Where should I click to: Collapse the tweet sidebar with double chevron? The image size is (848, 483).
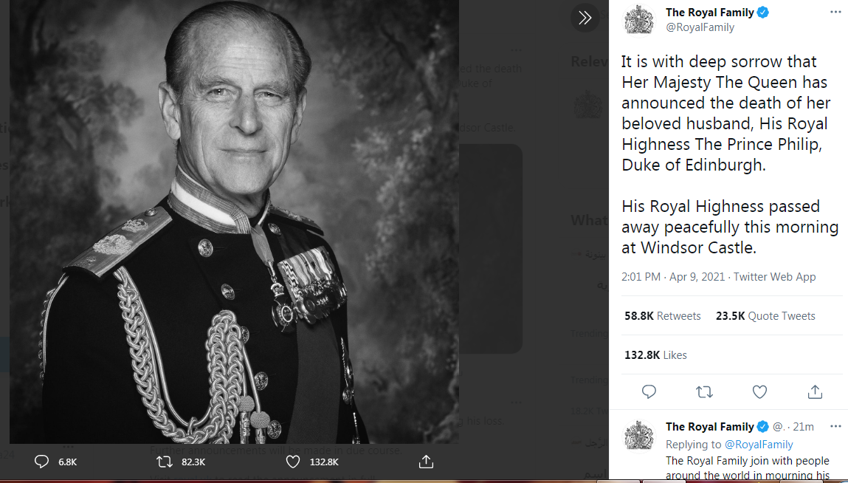tap(585, 18)
